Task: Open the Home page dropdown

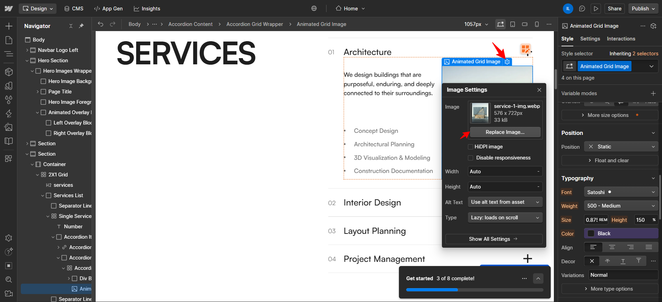Action: coord(350,9)
